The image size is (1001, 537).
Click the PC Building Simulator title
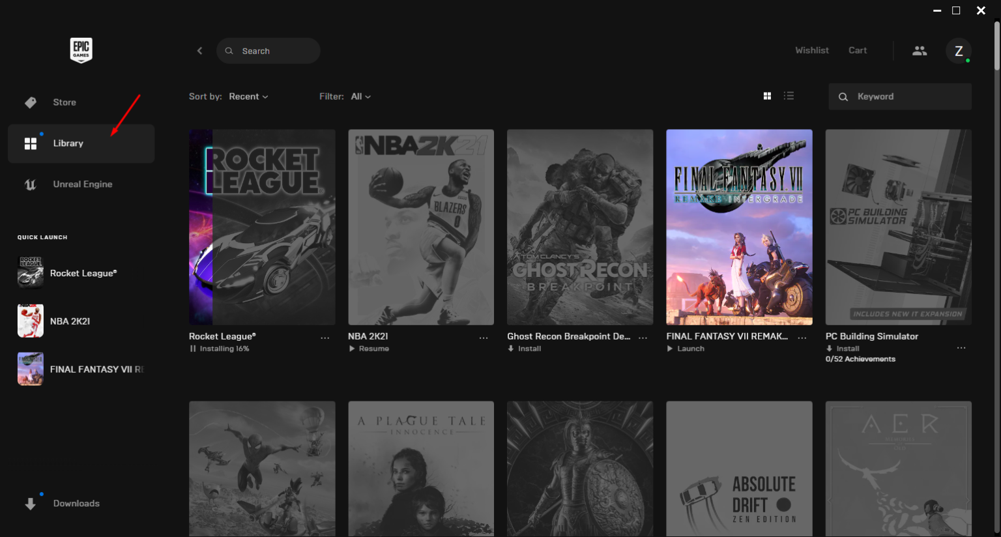tap(872, 336)
